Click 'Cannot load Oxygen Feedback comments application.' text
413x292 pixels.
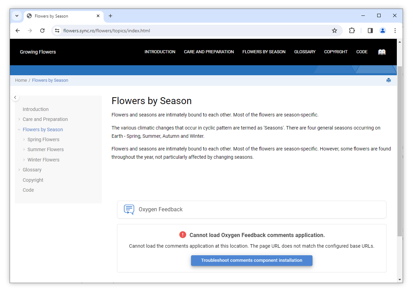coord(257,235)
